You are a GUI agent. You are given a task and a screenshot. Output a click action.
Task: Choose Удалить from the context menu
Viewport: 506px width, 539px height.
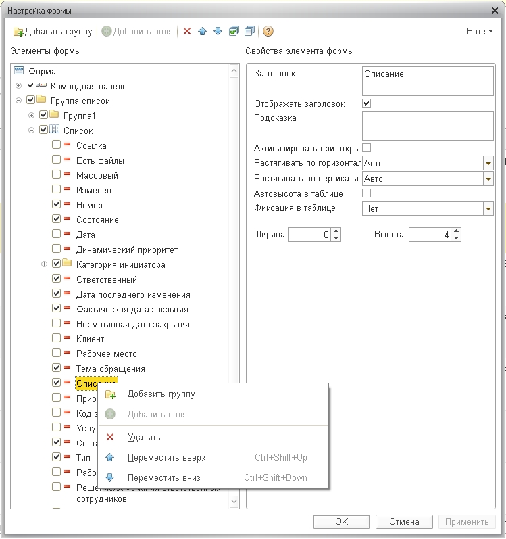[143, 438]
